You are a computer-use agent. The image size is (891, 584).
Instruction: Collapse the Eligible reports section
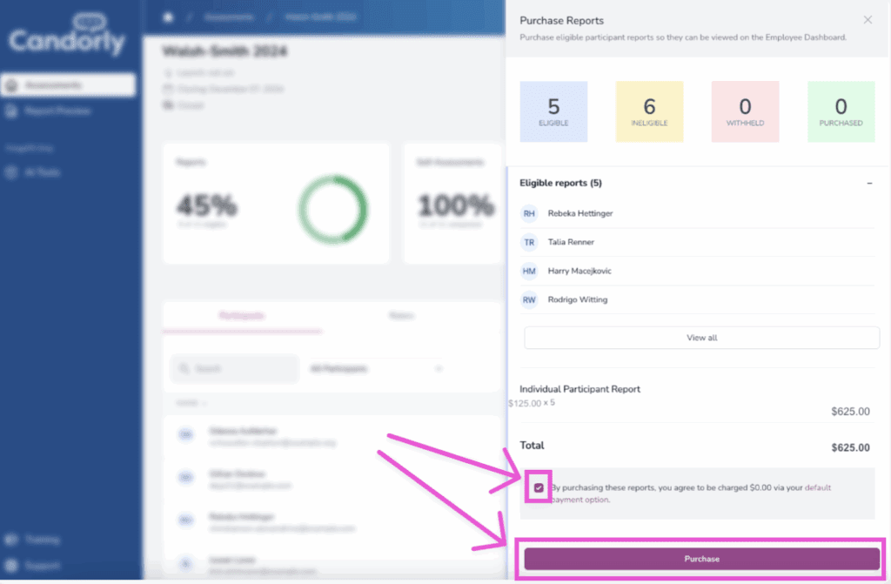869,184
